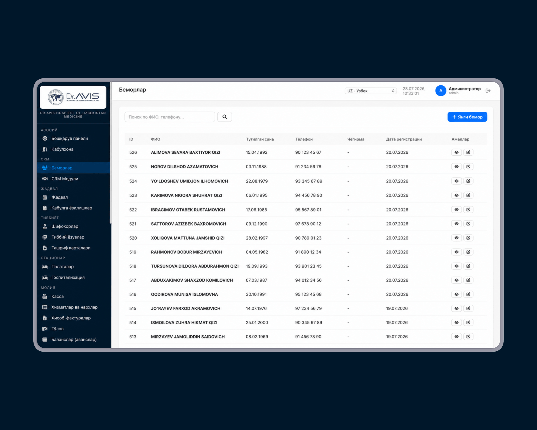Click the Тиббий ёзувлар icon
This screenshot has width=537, height=430.
pyautogui.click(x=45, y=237)
